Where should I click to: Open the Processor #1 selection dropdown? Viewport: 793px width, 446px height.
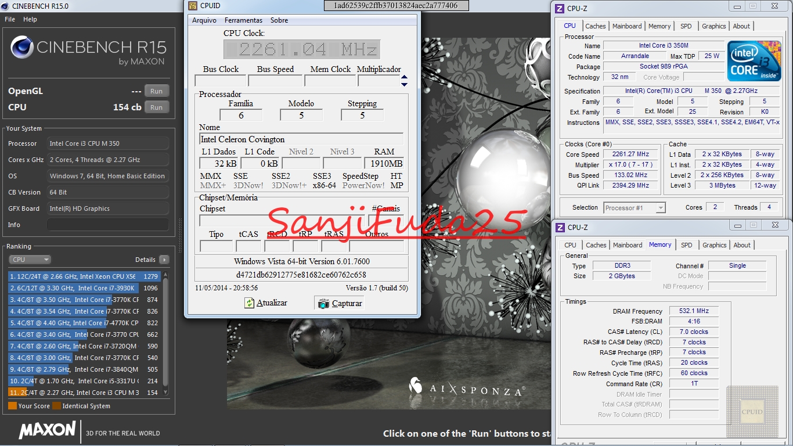click(x=635, y=207)
